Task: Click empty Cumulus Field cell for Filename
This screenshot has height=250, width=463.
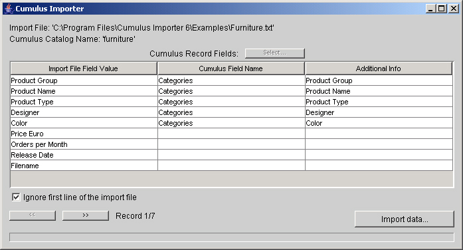Action: [x=231, y=166]
